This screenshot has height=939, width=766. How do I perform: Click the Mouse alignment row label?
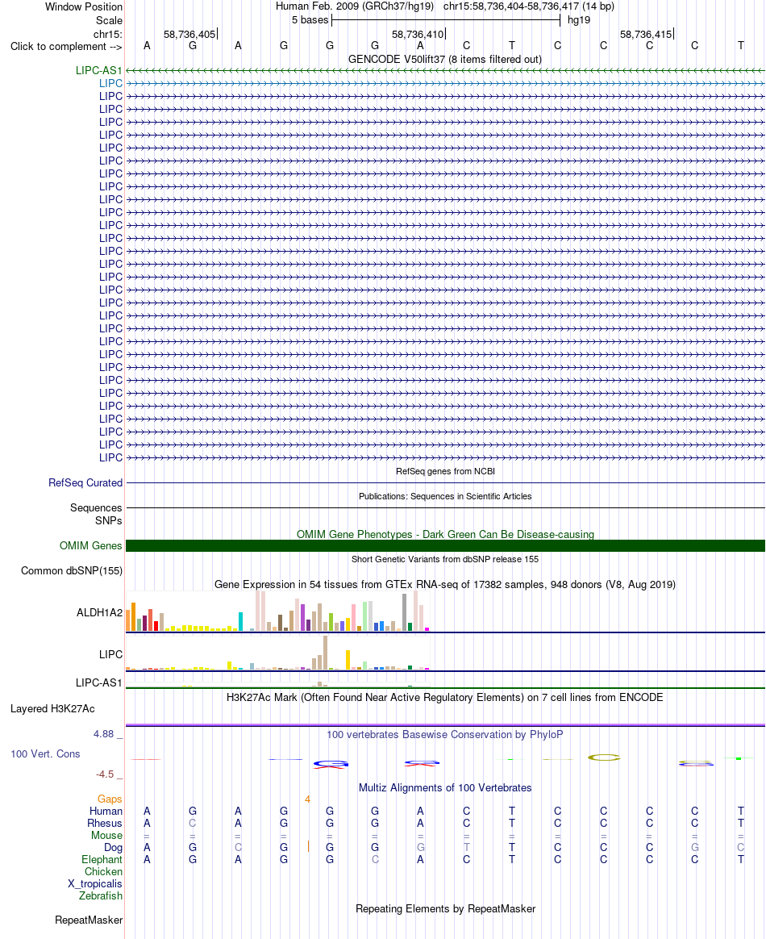(x=106, y=836)
